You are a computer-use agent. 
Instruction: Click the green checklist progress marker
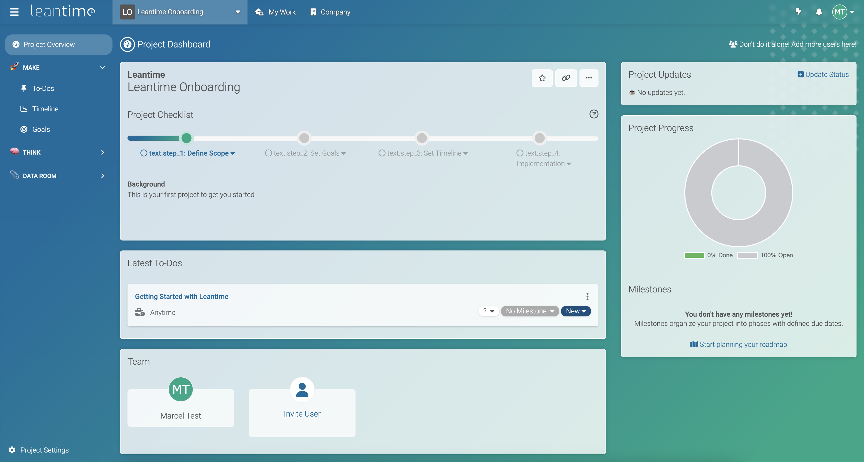pyautogui.click(x=186, y=138)
